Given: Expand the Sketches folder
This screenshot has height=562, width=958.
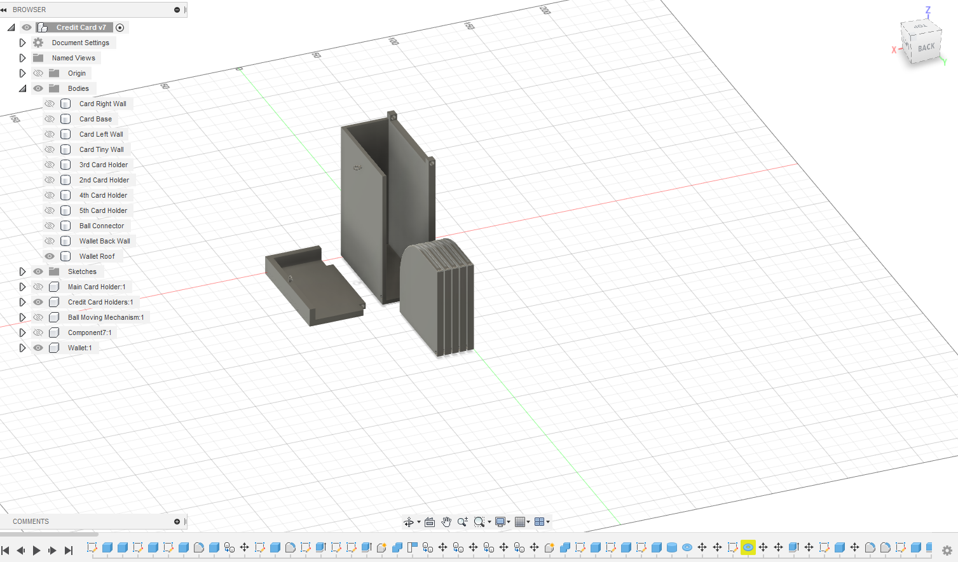Looking at the screenshot, I should 22,271.
